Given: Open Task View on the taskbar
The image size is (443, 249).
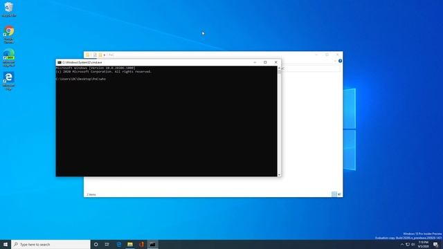Looking at the screenshot, I should [107, 244].
